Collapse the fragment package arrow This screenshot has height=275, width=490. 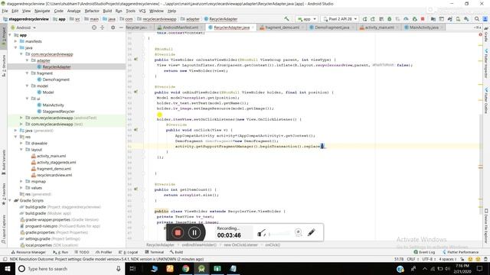(28, 73)
